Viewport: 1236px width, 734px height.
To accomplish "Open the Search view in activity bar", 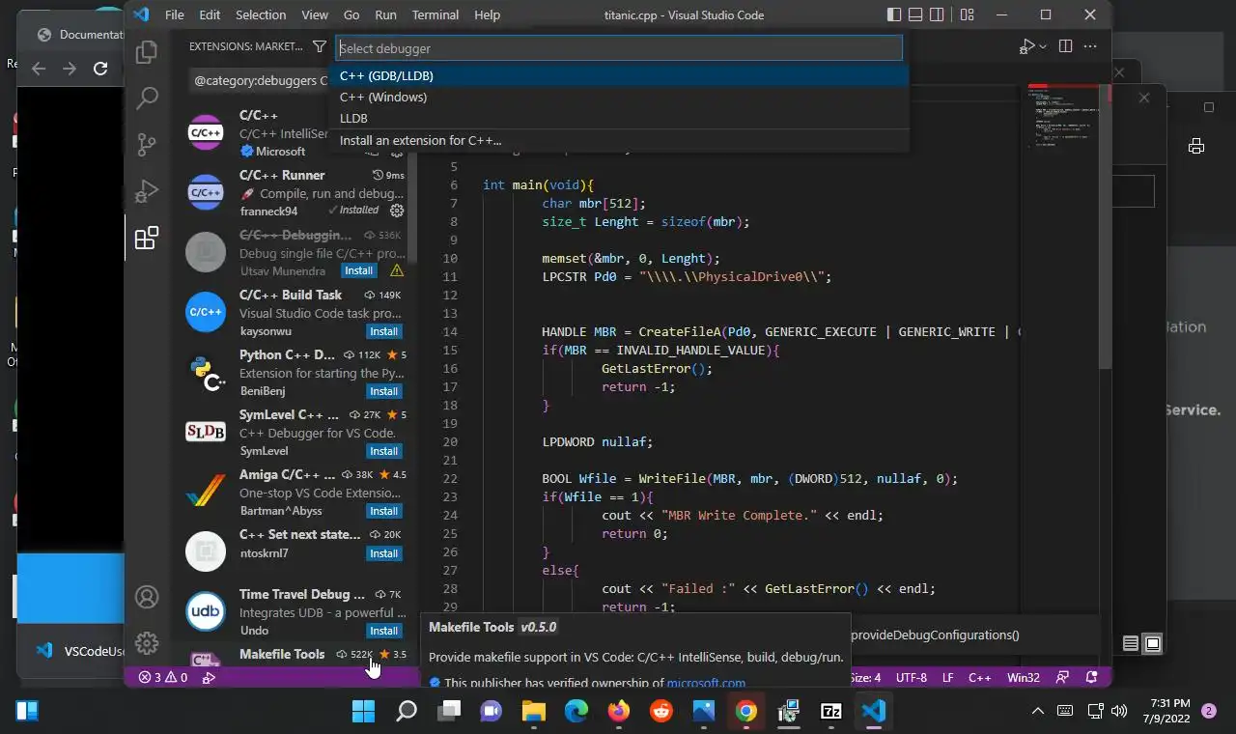I will (x=147, y=98).
